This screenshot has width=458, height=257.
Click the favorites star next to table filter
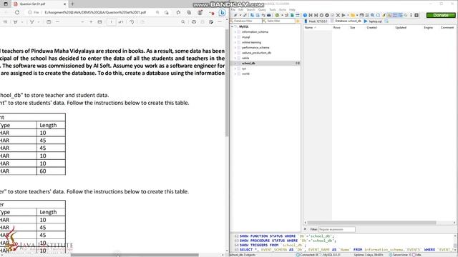(x=298, y=21)
